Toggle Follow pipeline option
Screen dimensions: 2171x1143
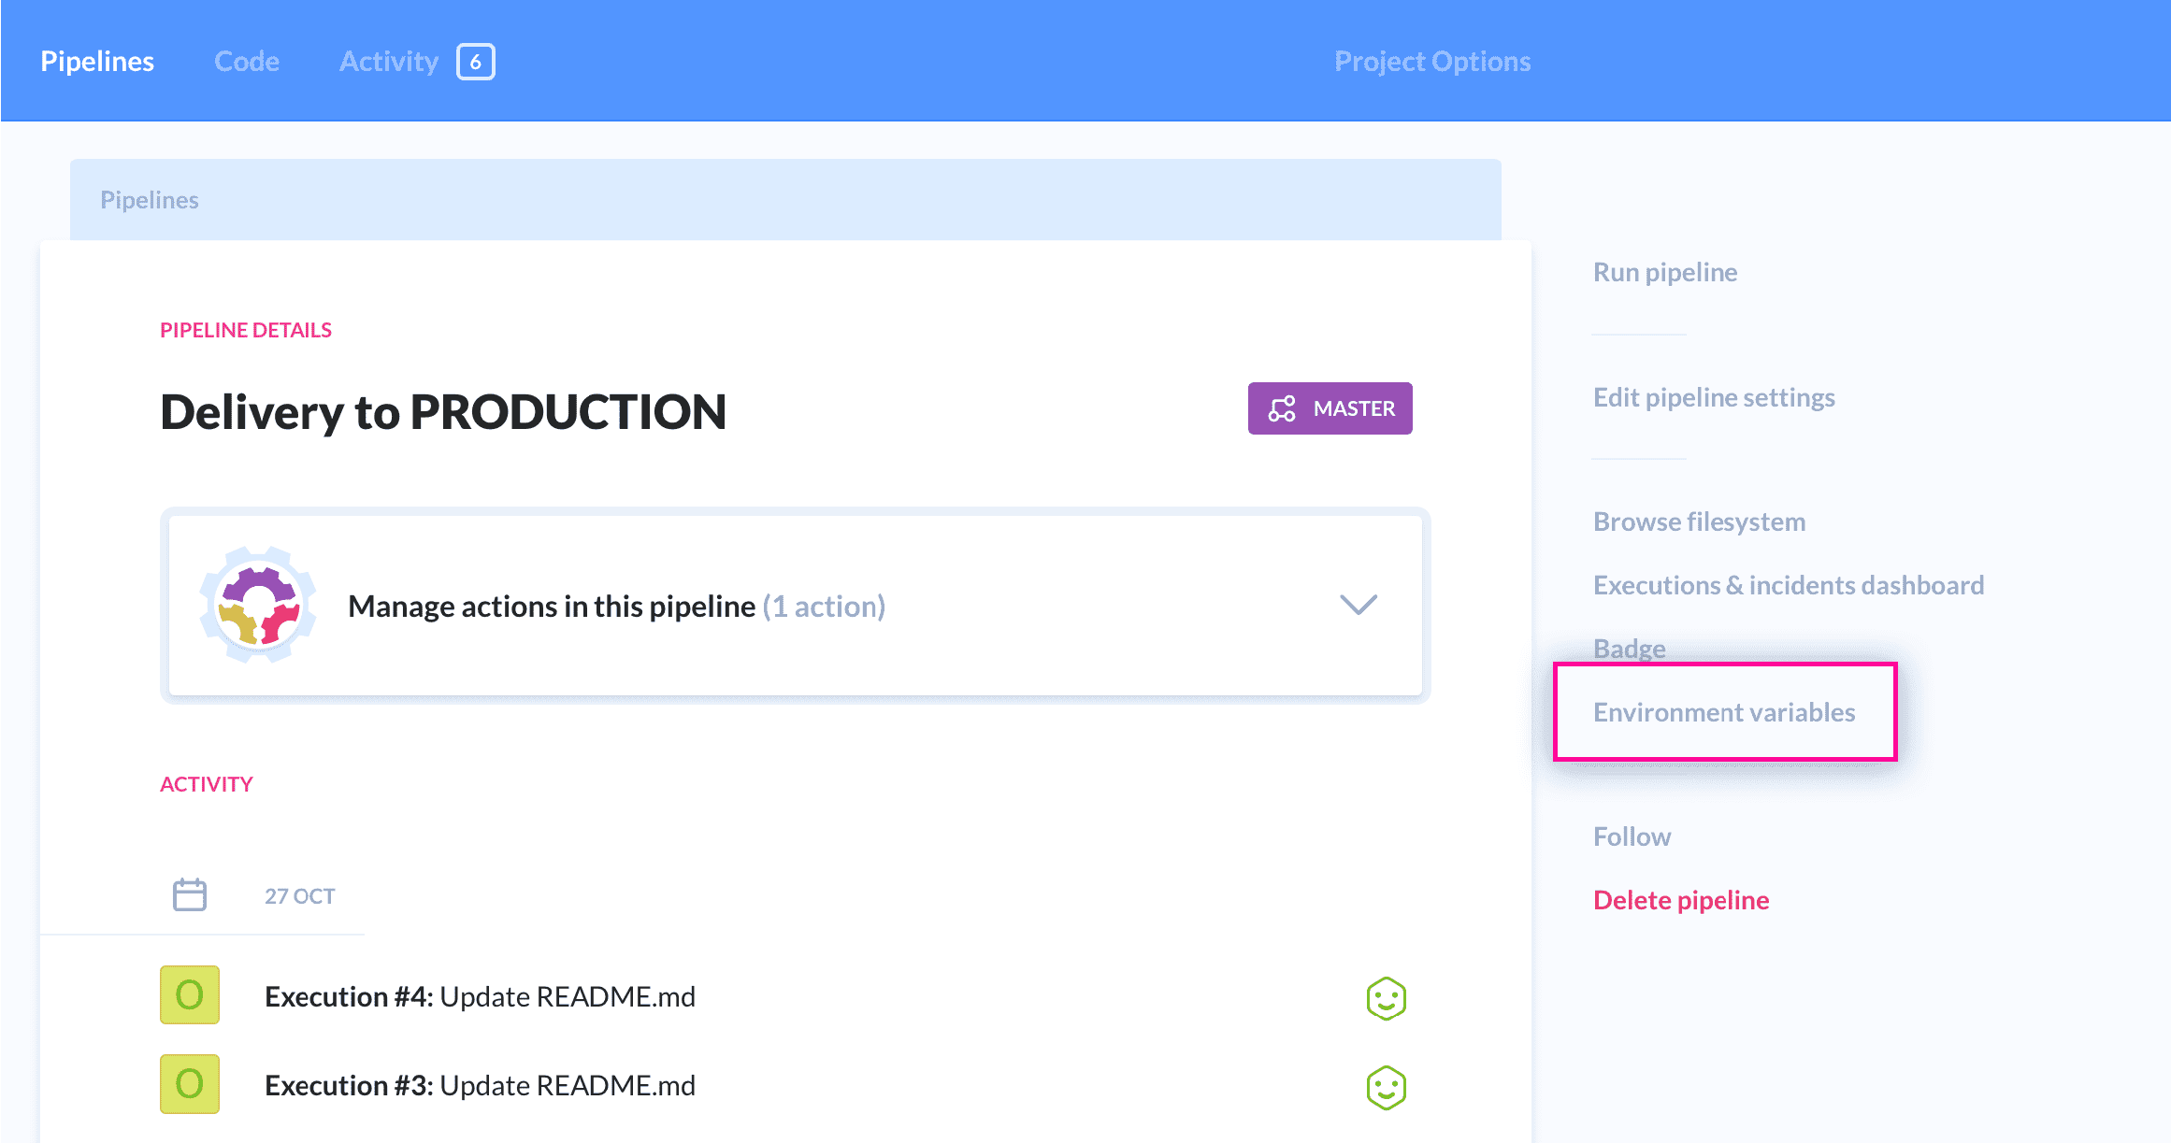pos(1632,836)
